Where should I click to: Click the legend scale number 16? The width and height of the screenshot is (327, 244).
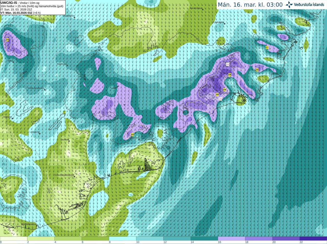(219, 242)
